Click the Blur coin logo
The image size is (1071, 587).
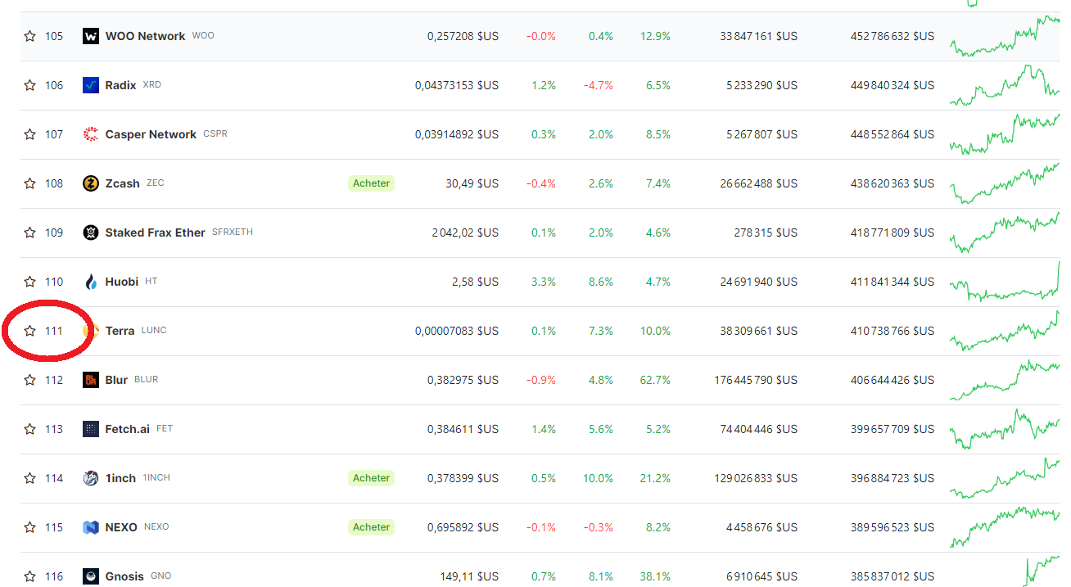click(x=91, y=380)
